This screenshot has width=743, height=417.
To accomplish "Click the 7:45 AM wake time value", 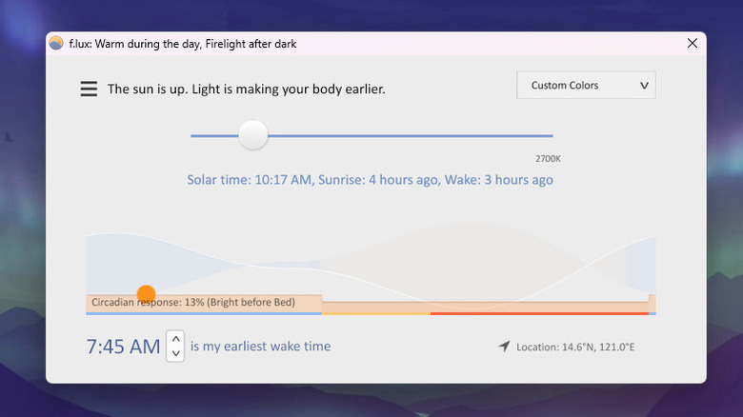I will point(123,347).
